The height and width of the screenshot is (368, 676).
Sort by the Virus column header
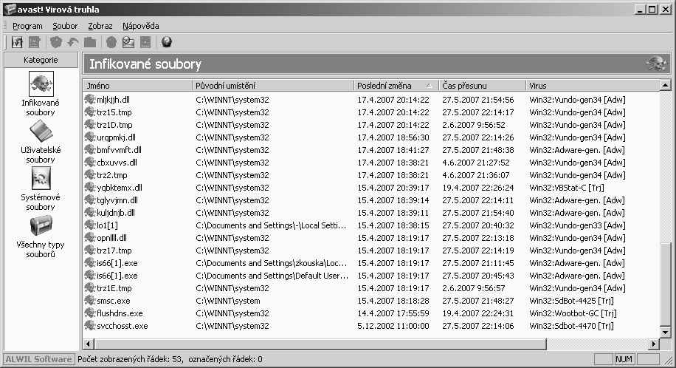[593, 86]
